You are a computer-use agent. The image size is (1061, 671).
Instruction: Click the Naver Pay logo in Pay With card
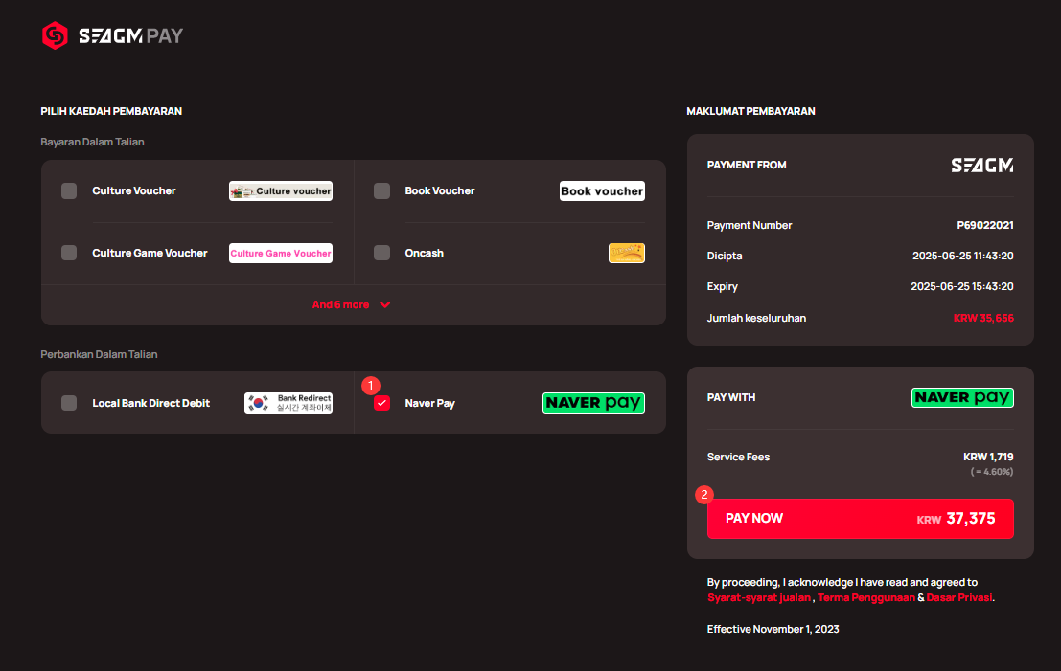point(962,398)
